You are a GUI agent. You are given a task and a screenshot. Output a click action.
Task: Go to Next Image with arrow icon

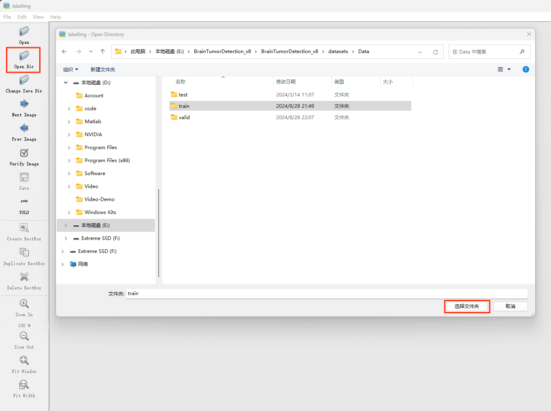pyautogui.click(x=24, y=104)
